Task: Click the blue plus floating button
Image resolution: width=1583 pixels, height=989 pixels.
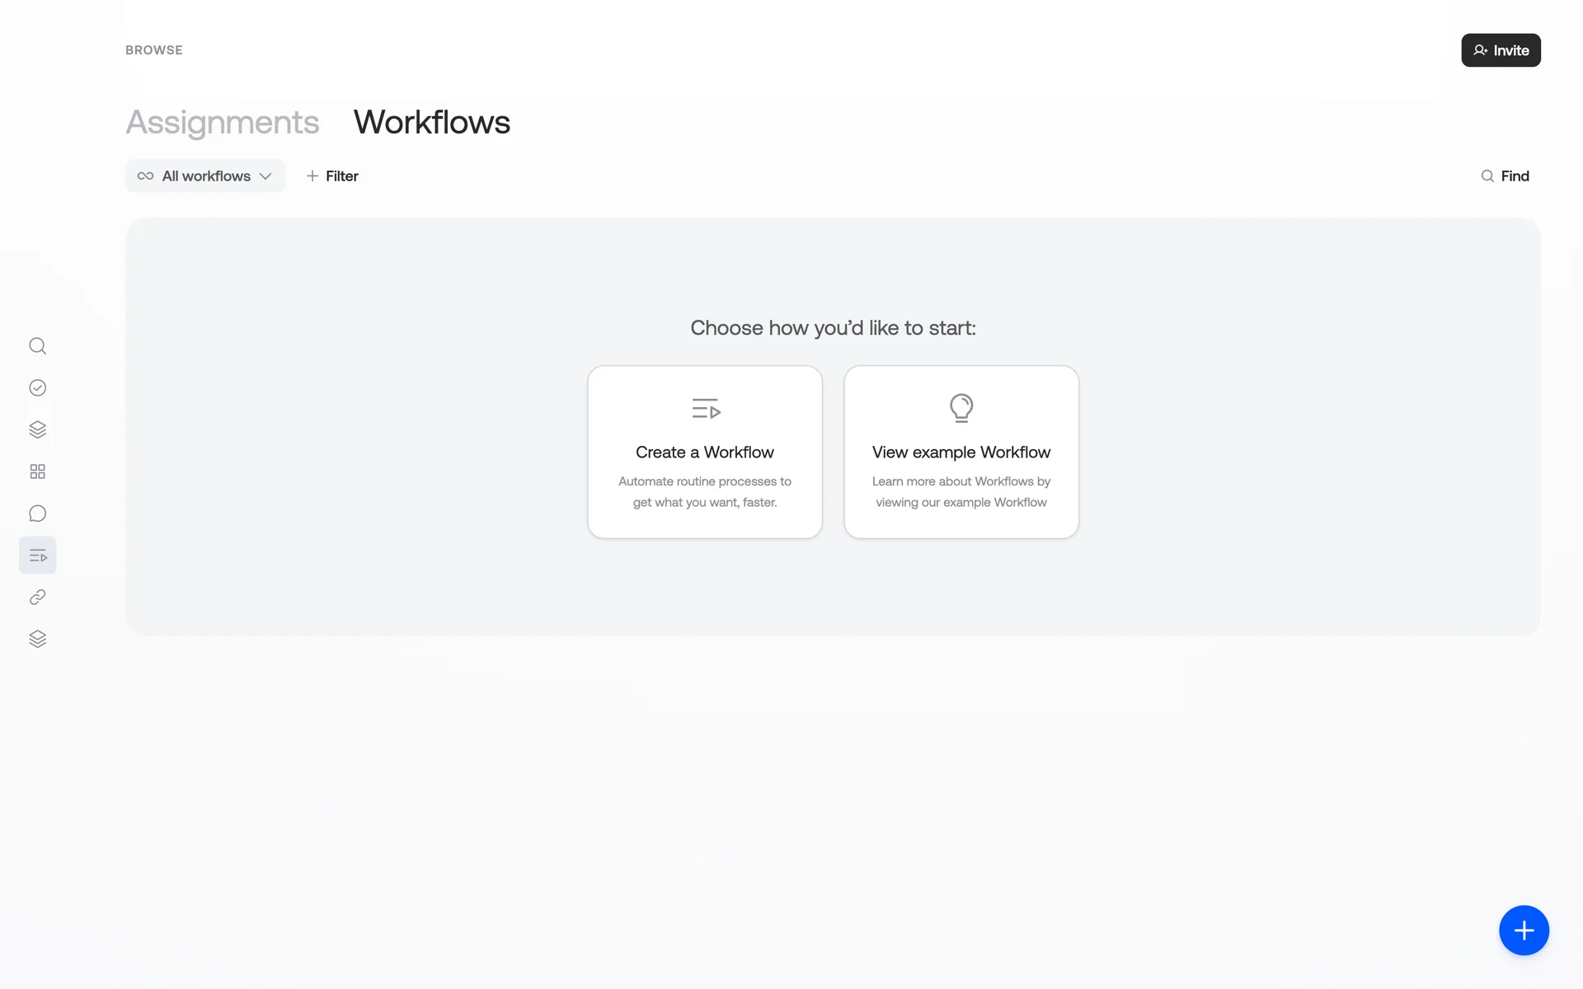Action: pyautogui.click(x=1524, y=930)
